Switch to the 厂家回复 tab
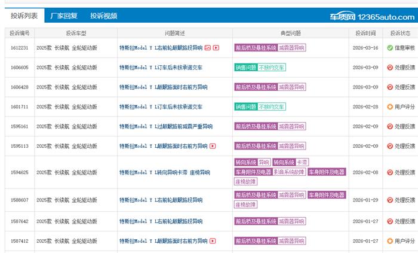 click(64, 16)
